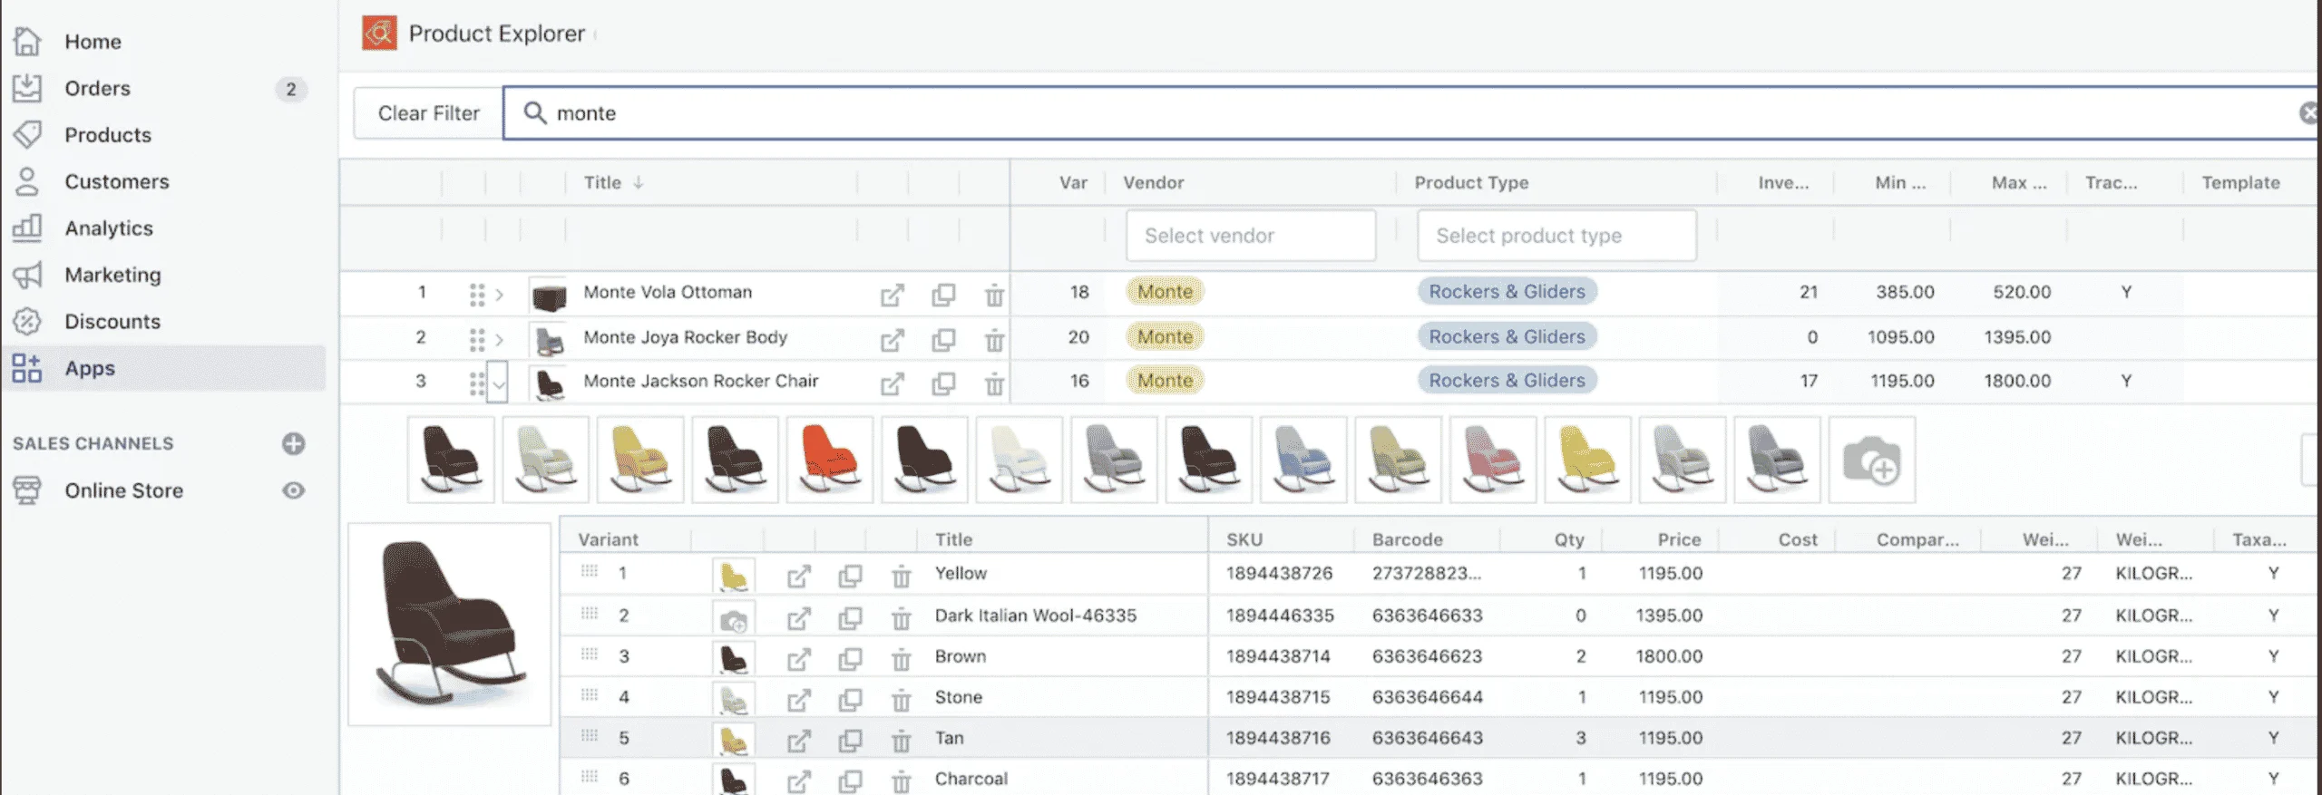Screen dimensions: 2322x795
Task: Add a new product image with camera icon
Action: pos(1871,461)
